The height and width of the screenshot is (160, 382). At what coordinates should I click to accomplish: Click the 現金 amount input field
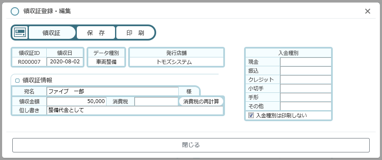click(x=306, y=62)
